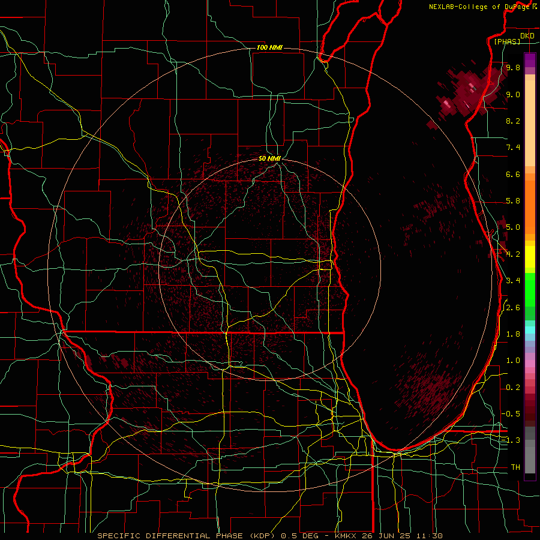Click 'SPECIFIC DIFFERENTIAL PHASE (KDP)' product title

187,536
